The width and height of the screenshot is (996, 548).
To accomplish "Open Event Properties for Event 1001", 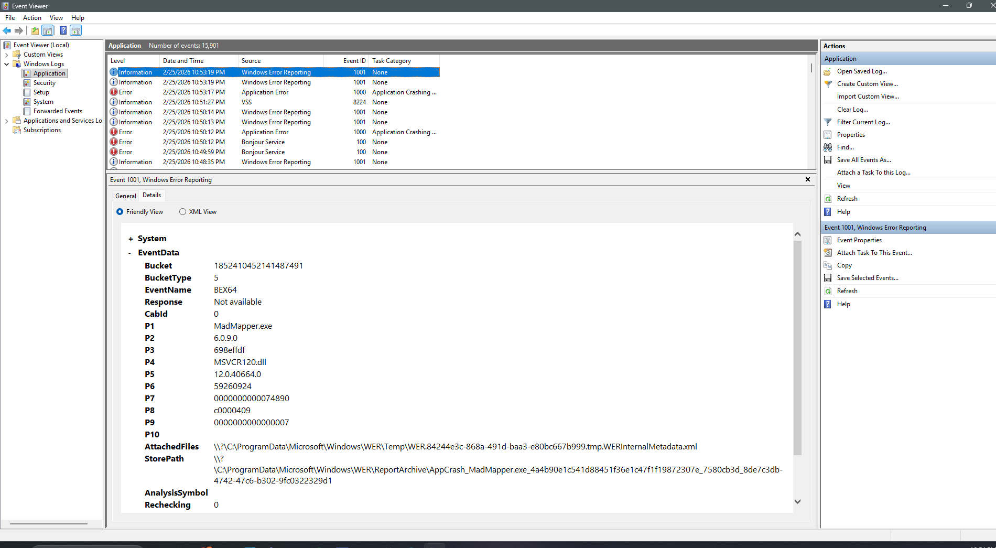I will 858,240.
